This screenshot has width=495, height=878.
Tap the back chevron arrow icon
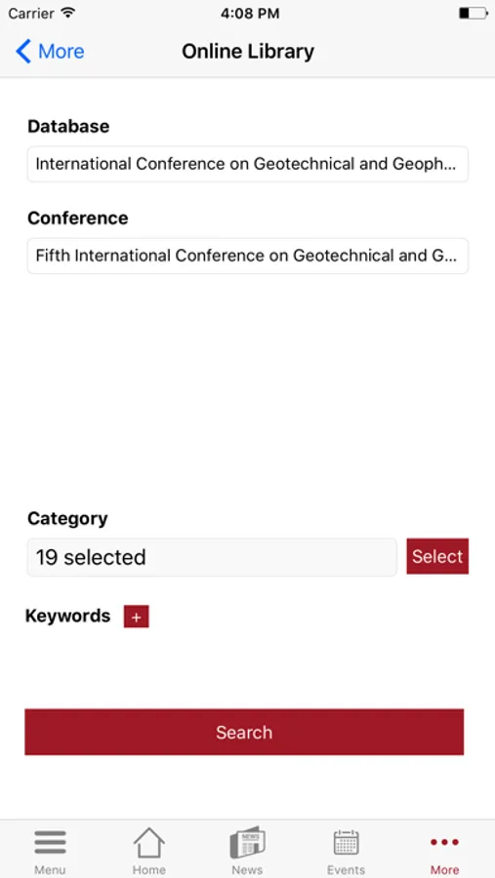pos(23,52)
